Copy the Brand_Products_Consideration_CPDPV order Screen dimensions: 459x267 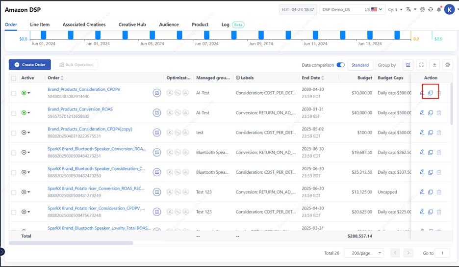[x=431, y=93]
